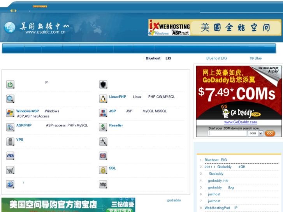
Task: Open the ASP/PHP hosting link
Action: point(24,125)
